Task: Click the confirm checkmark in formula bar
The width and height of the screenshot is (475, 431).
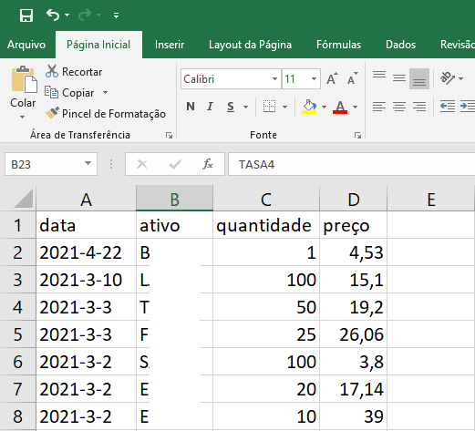Action: [x=175, y=164]
